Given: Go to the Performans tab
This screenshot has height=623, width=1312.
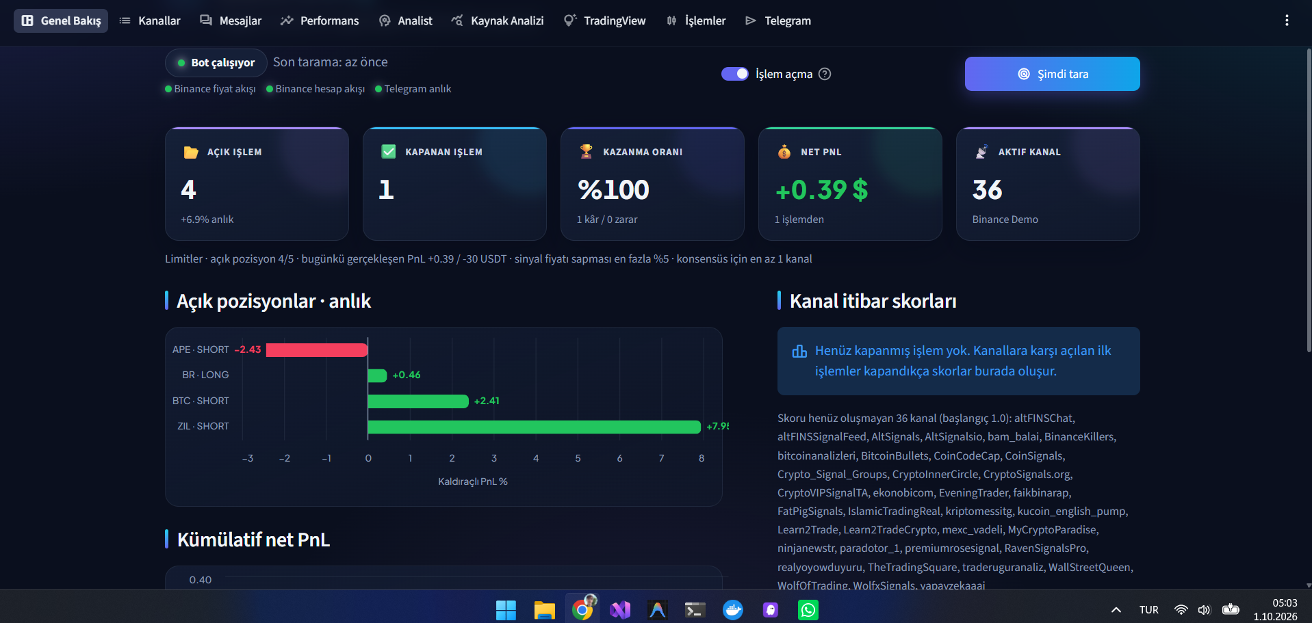Looking at the screenshot, I should click(x=320, y=21).
